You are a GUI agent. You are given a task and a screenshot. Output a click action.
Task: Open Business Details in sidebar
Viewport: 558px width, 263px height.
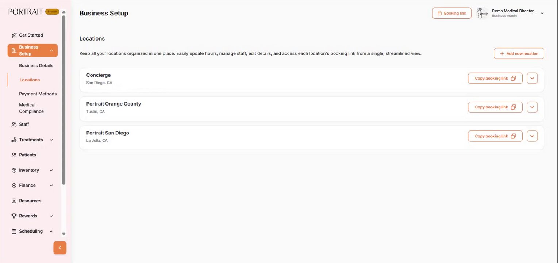click(36, 66)
